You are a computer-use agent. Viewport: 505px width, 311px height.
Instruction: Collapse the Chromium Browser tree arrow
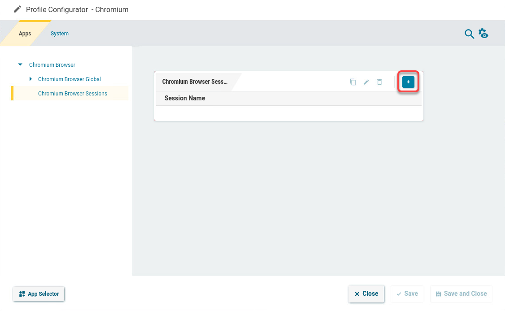tap(20, 65)
